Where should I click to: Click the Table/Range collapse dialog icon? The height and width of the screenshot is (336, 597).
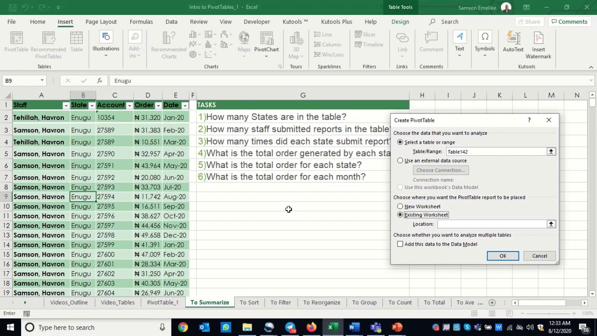click(551, 152)
